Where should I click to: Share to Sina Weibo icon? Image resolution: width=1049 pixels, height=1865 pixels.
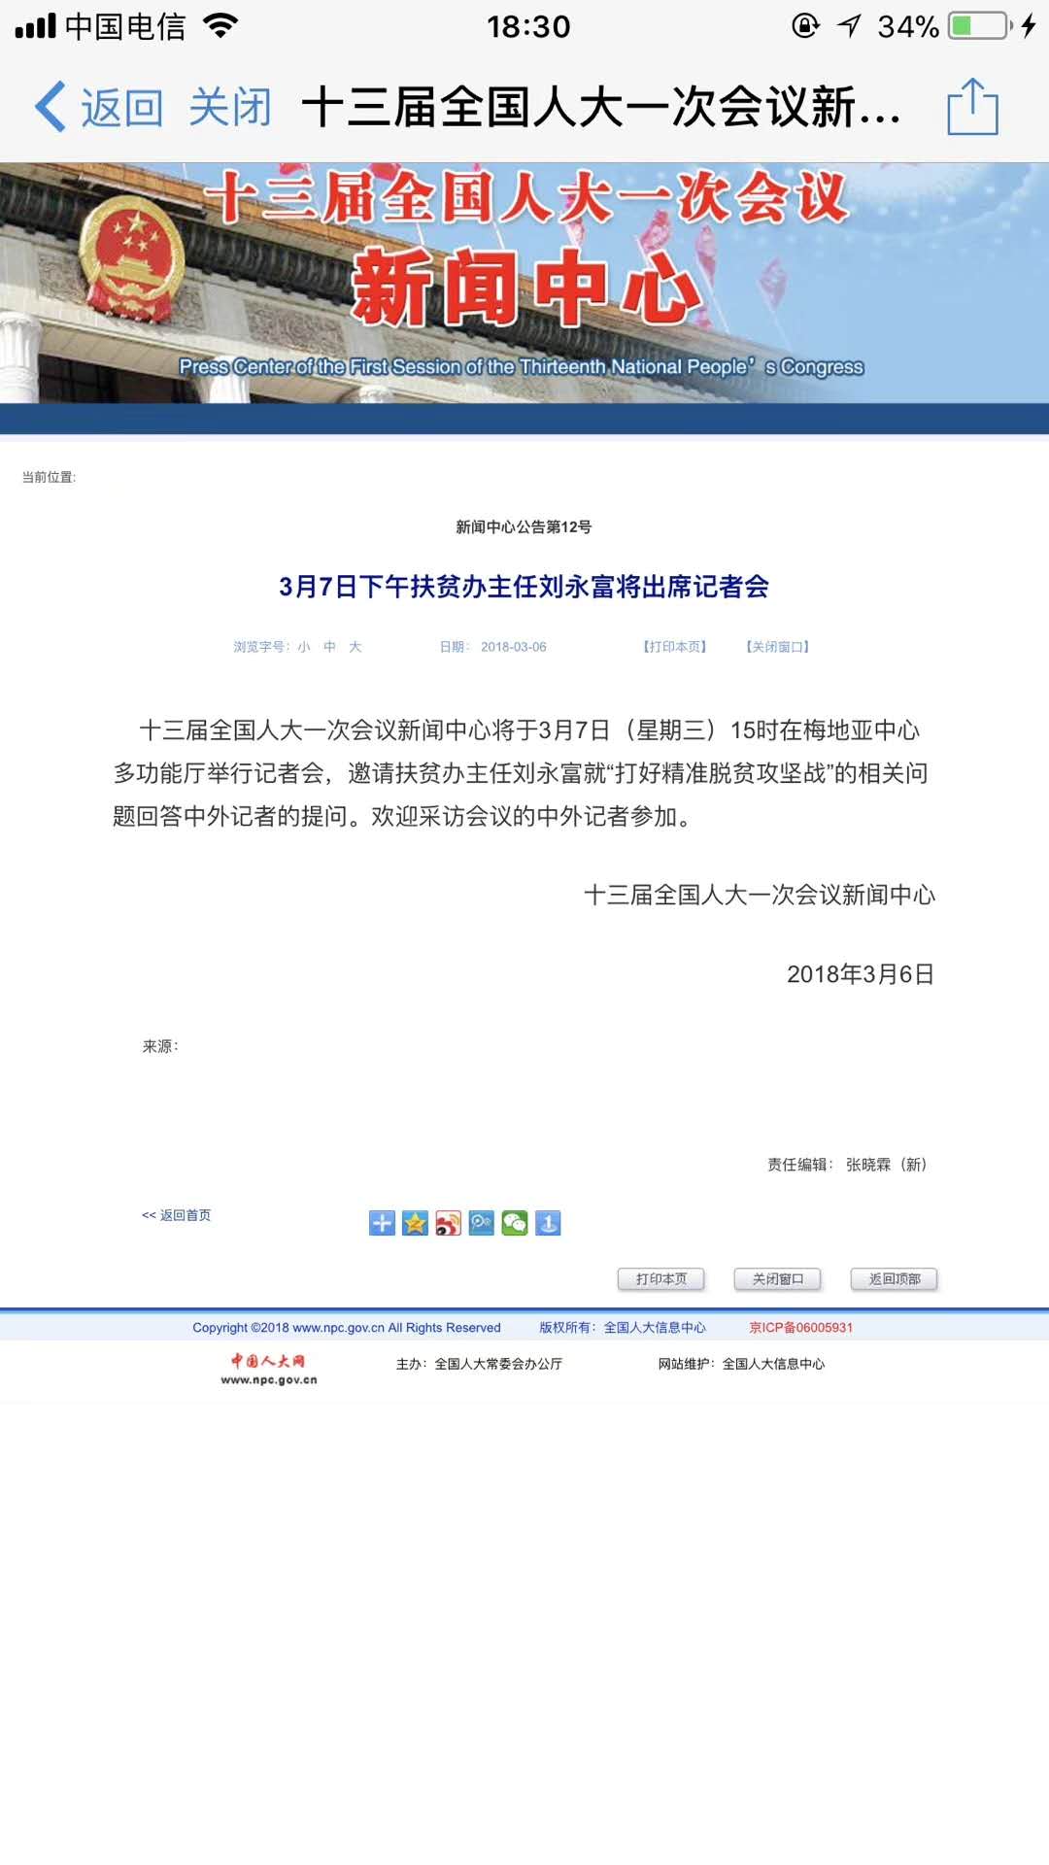coord(448,1223)
